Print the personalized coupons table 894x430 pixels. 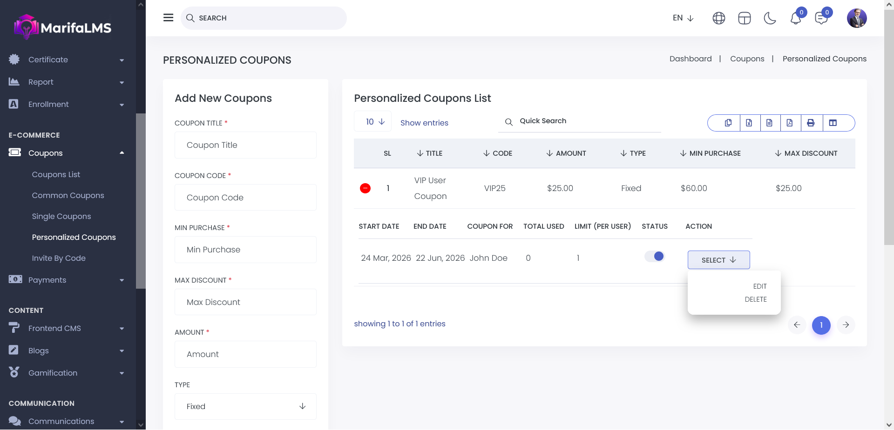[x=811, y=123]
